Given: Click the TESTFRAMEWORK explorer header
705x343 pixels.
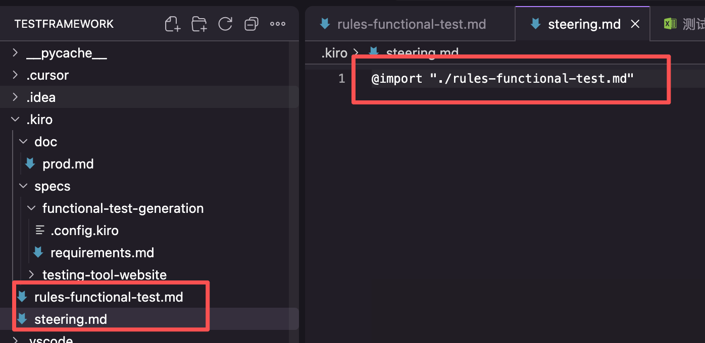Looking at the screenshot, I should [64, 24].
